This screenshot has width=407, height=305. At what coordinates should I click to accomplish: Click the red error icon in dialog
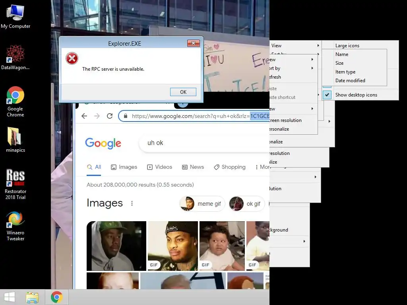pyautogui.click(x=72, y=58)
